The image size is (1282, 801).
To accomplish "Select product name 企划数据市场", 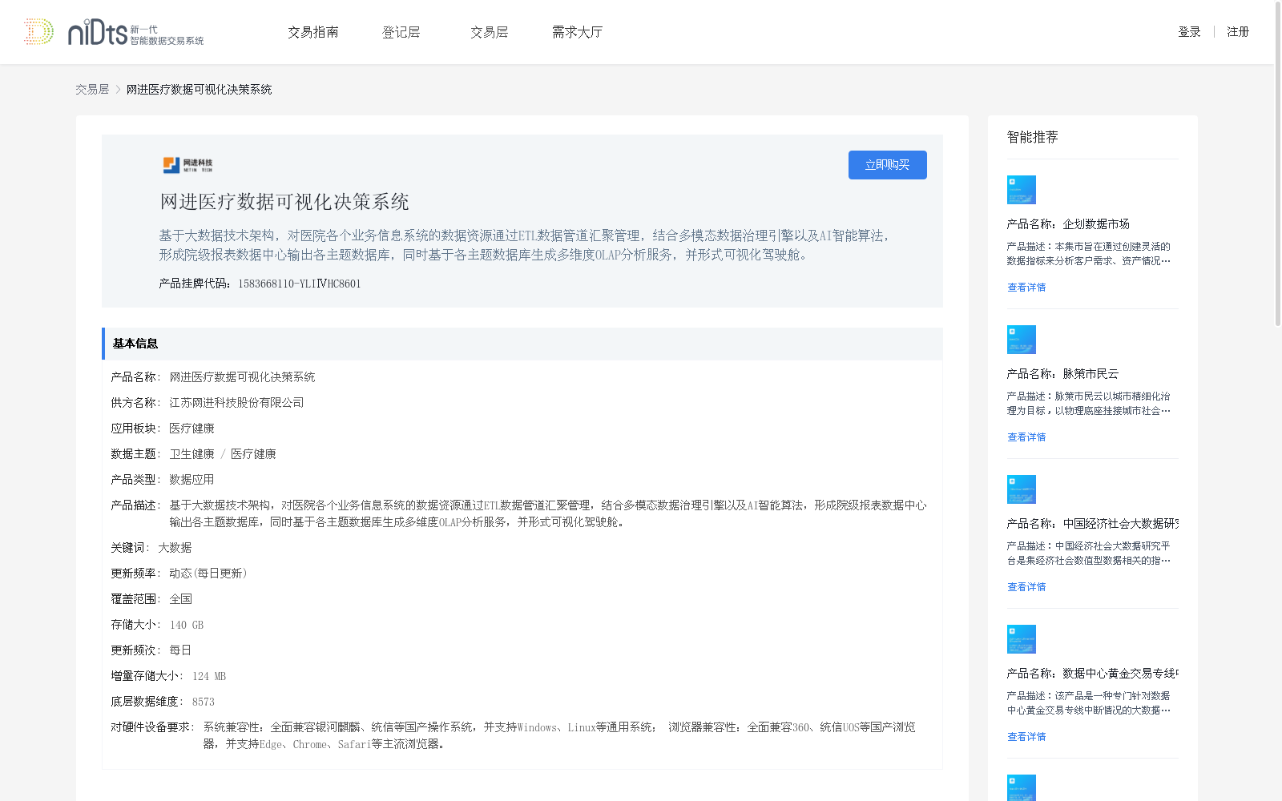I will pyautogui.click(x=1096, y=224).
